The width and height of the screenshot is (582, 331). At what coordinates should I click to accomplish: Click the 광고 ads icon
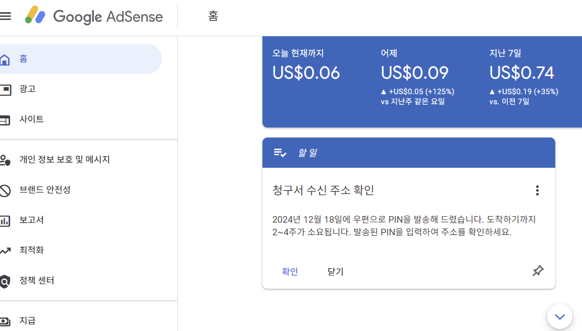click(x=5, y=89)
